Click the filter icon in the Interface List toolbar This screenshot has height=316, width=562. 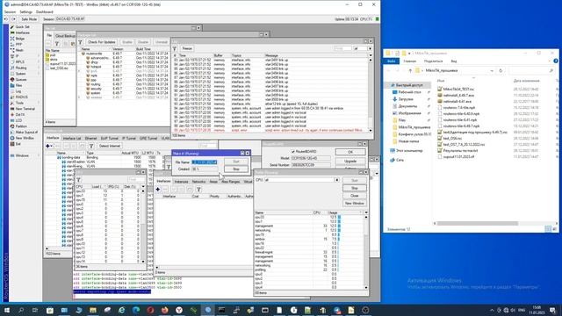coord(91,146)
